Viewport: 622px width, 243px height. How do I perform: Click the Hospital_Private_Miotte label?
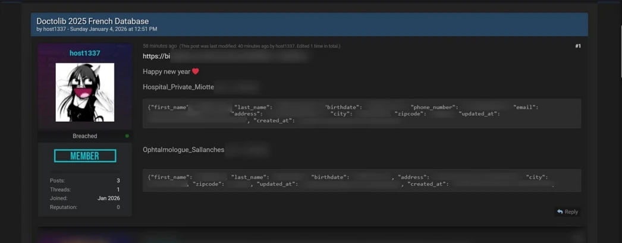coord(178,87)
